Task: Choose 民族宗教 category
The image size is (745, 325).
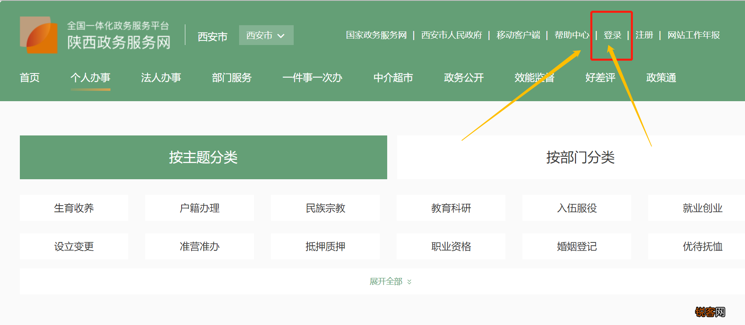Action: tap(326, 208)
